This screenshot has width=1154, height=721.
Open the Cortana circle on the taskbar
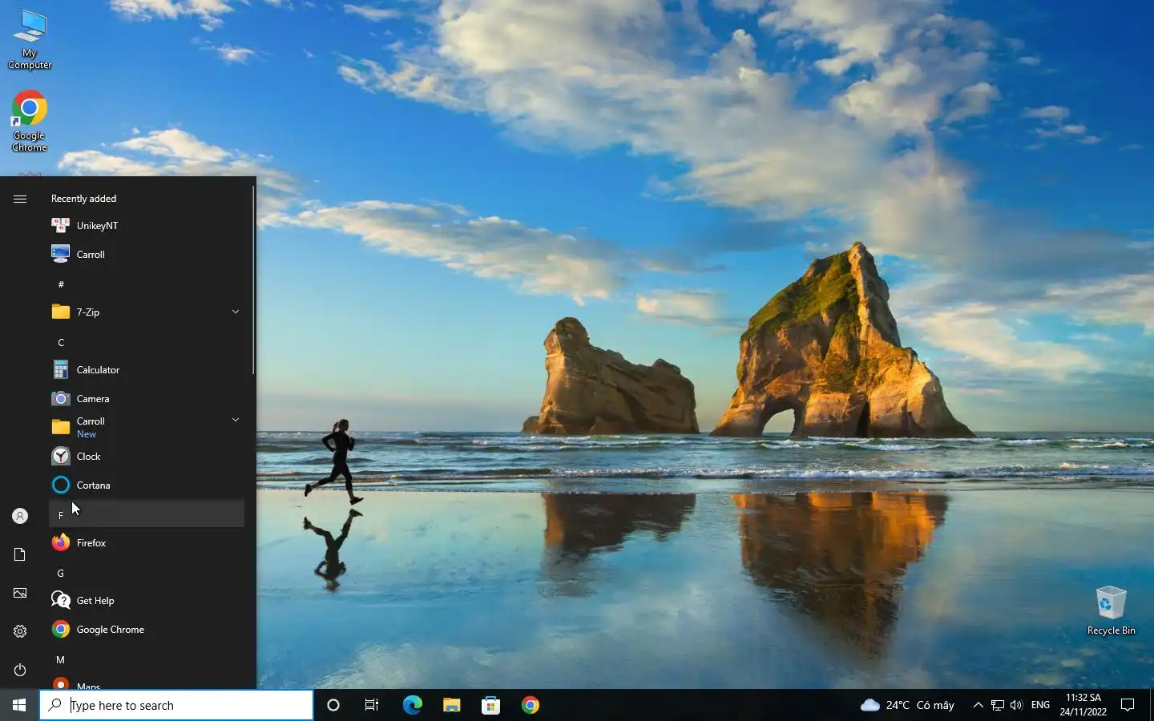[x=333, y=705]
